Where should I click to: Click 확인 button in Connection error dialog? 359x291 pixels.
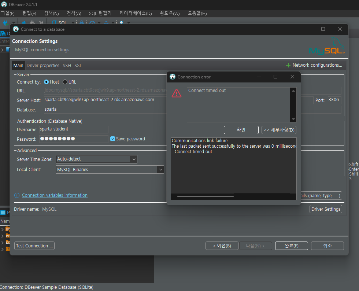[x=241, y=130]
